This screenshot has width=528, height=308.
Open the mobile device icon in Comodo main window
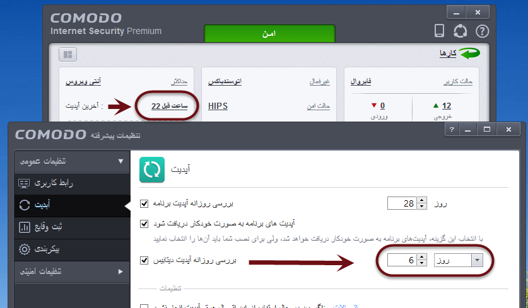(x=439, y=31)
